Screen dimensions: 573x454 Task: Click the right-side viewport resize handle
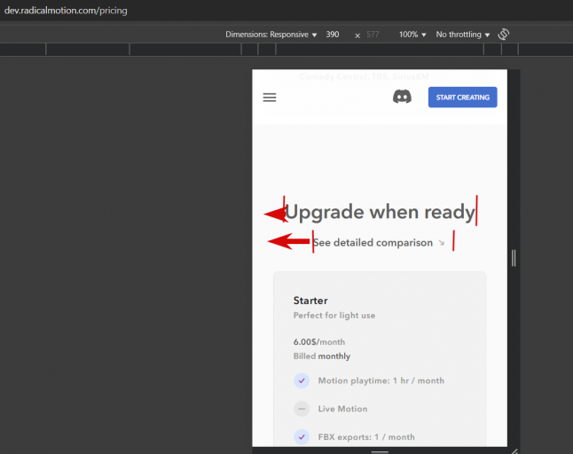514,258
